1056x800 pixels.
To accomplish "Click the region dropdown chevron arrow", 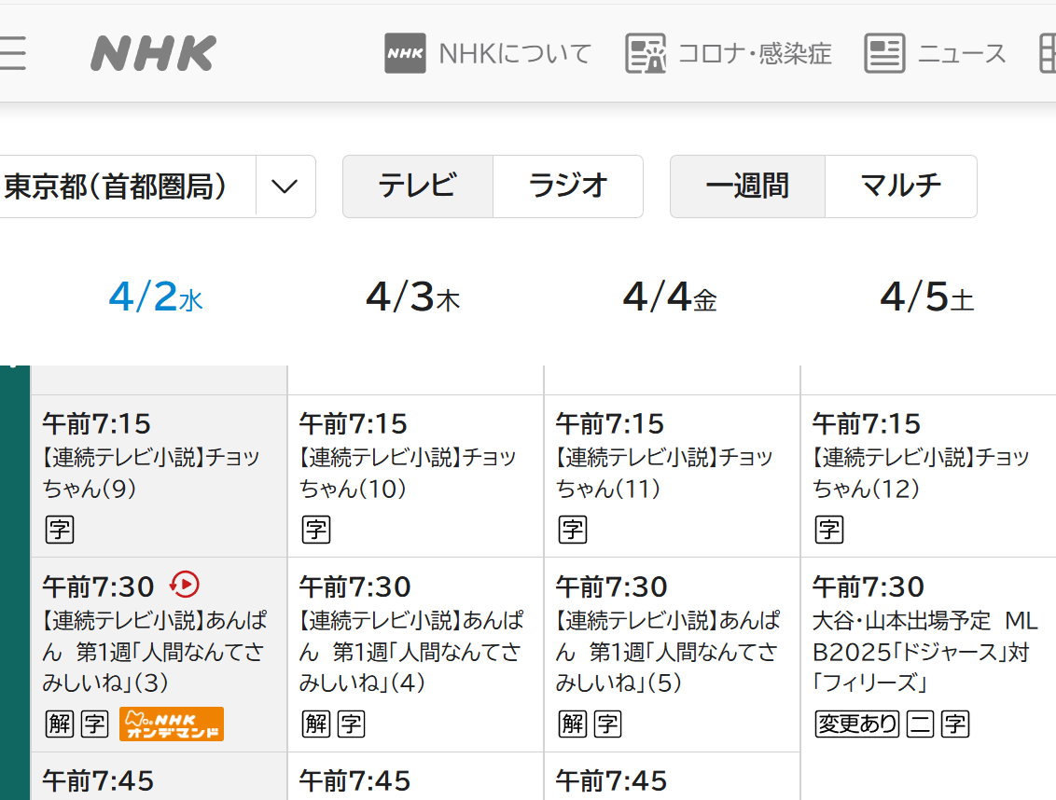I will click(285, 186).
